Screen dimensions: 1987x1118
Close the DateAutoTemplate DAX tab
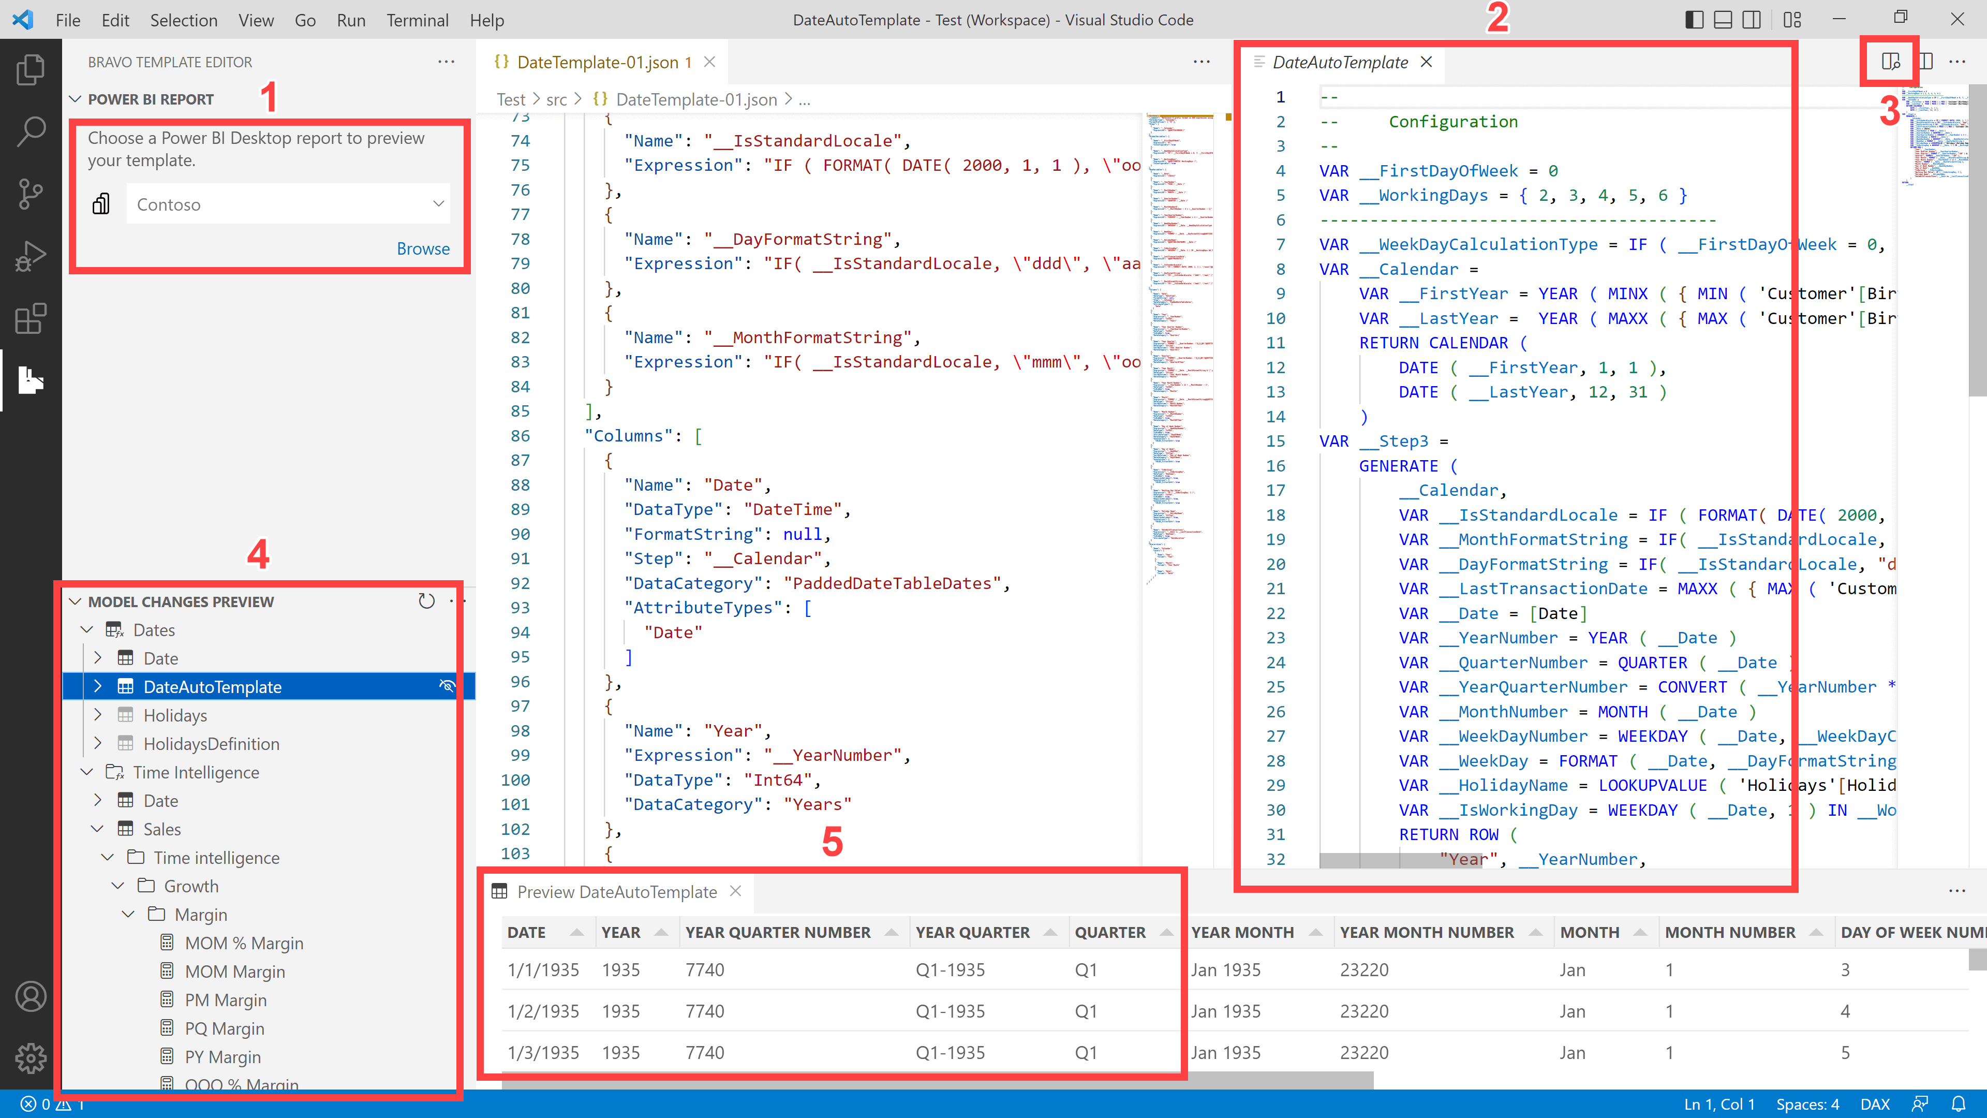coord(1426,62)
